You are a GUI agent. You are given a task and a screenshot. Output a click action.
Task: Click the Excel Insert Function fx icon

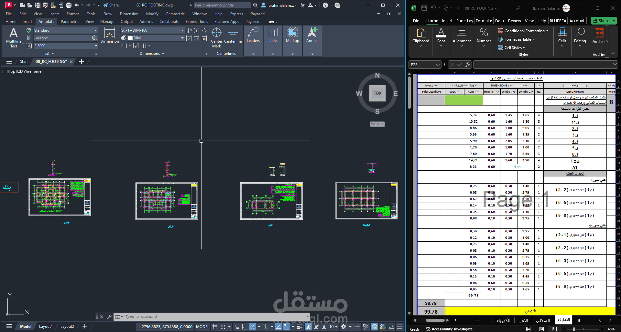click(468, 65)
